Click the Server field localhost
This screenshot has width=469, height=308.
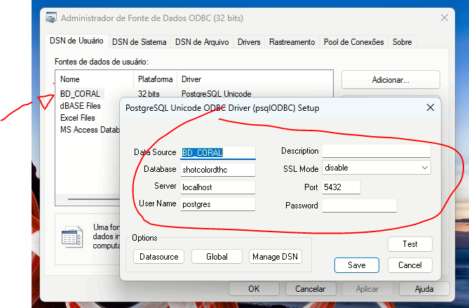(x=218, y=187)
